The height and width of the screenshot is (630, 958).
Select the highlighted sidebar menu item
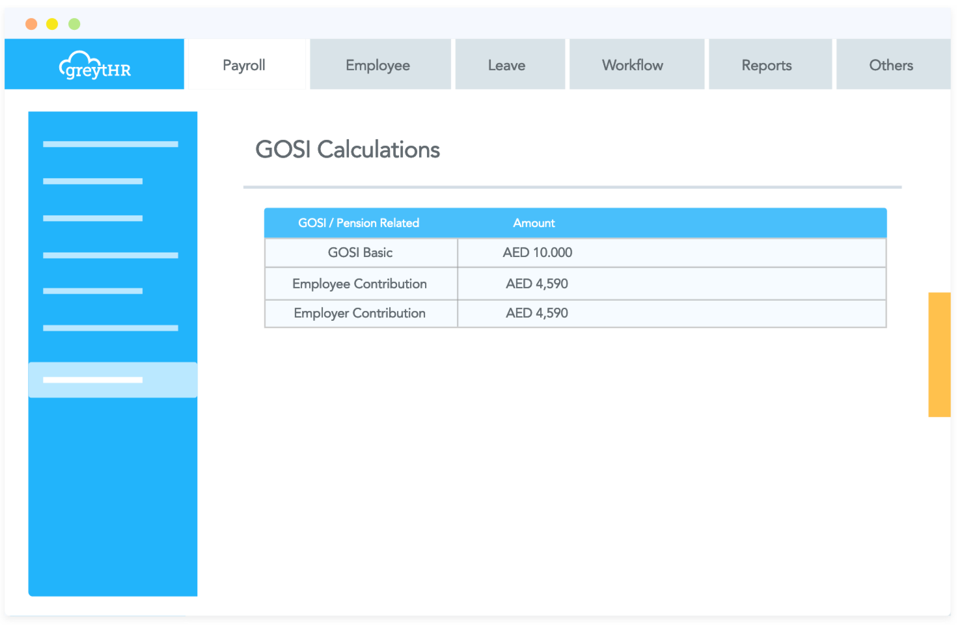tap(113, 380)
